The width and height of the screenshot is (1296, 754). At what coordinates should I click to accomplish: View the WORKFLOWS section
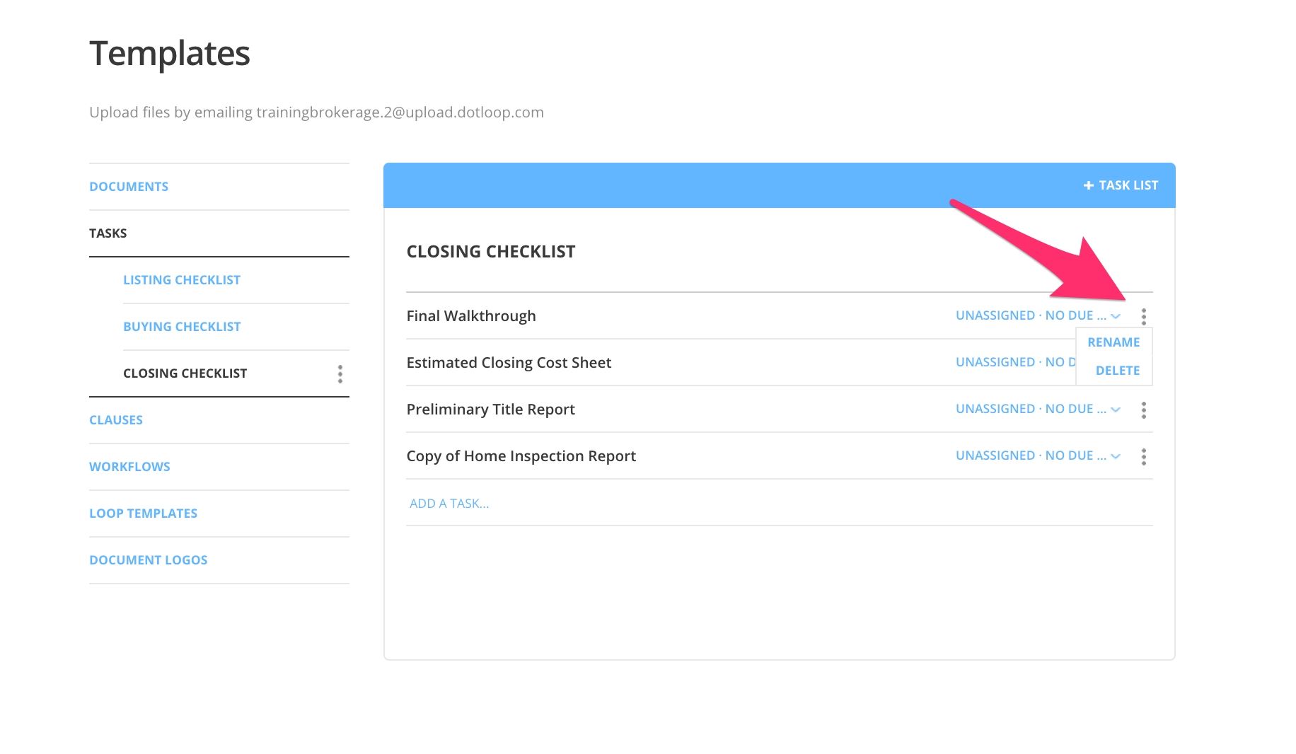(129, 466)
